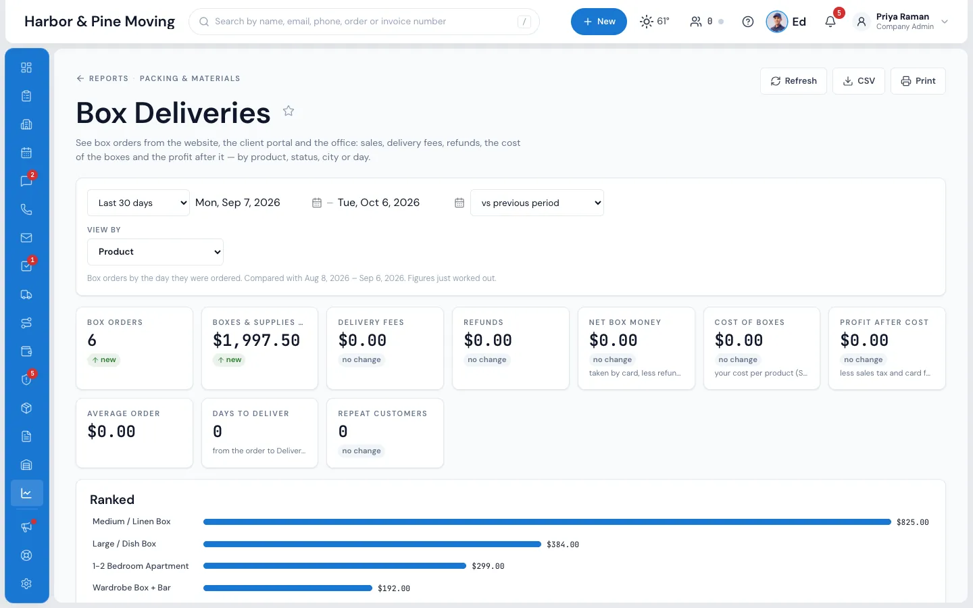Screen dimensions: 973x608
Task: Open the calendar icon in sidebar
Action: tap(26, 153)
